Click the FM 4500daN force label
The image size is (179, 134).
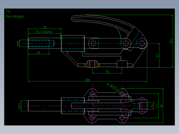[14, 17]
